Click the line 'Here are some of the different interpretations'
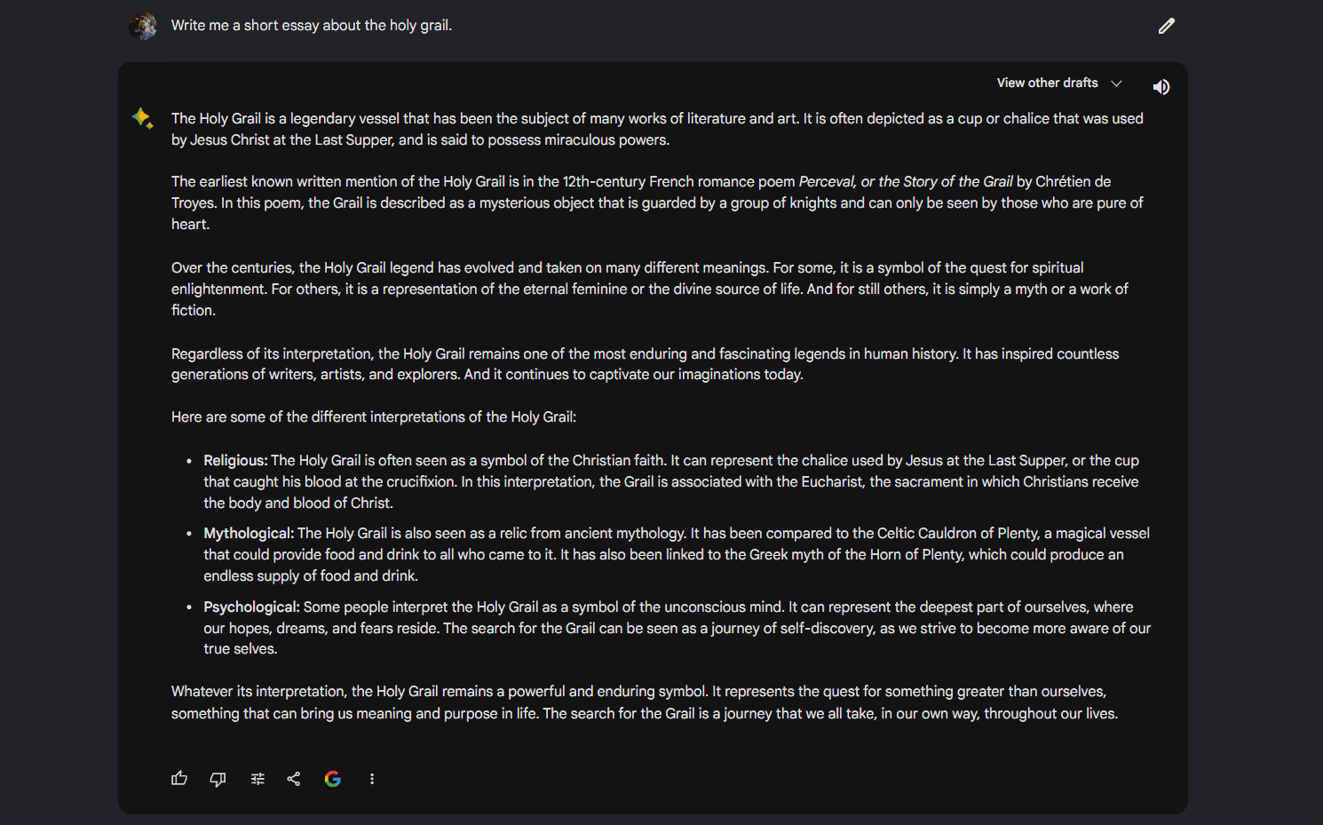 coord(374,417)
